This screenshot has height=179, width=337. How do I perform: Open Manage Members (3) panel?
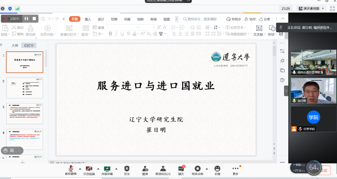click(x=163, y=169)
